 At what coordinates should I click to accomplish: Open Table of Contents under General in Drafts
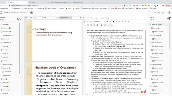point(158,32)
